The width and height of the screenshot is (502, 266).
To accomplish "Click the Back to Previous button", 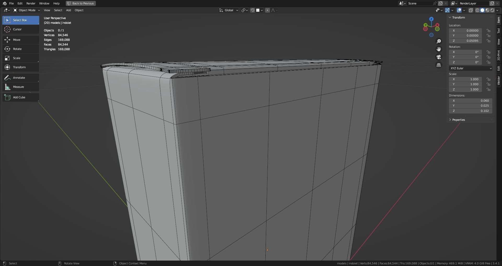I will (81, 3).
